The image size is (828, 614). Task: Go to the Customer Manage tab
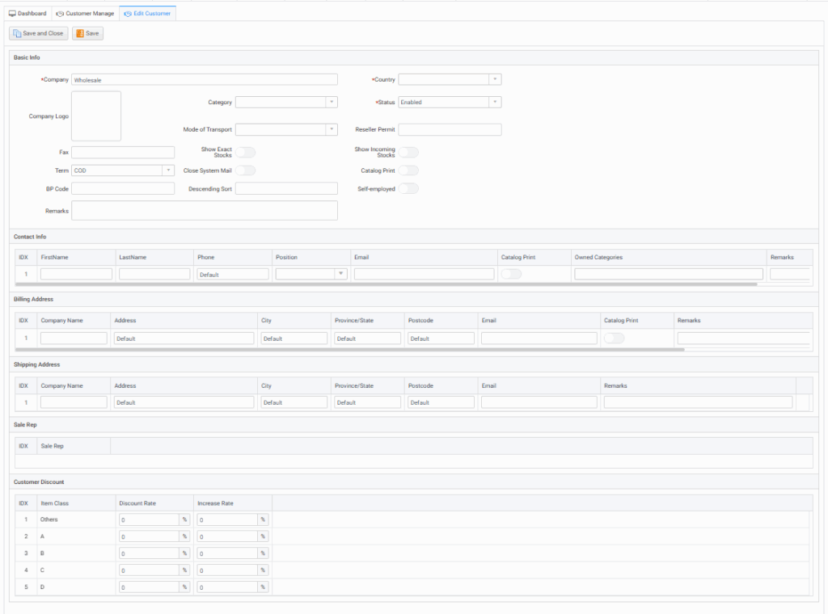[85, 14]
